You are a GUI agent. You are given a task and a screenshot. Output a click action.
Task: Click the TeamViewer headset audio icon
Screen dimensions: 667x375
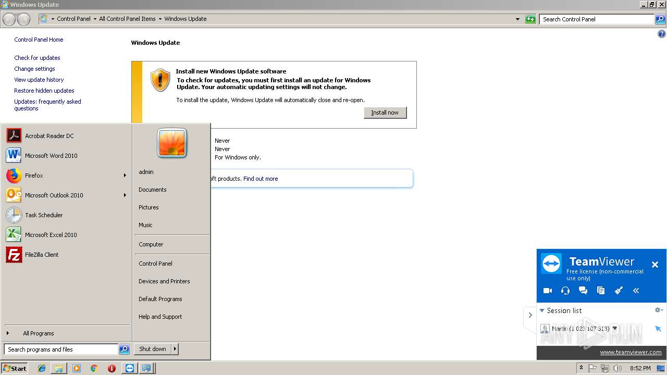565,291
